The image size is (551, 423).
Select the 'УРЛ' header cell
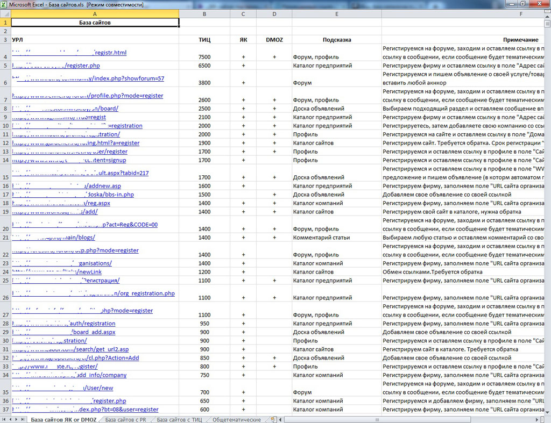pyautogui.click(x=95, y=40)
